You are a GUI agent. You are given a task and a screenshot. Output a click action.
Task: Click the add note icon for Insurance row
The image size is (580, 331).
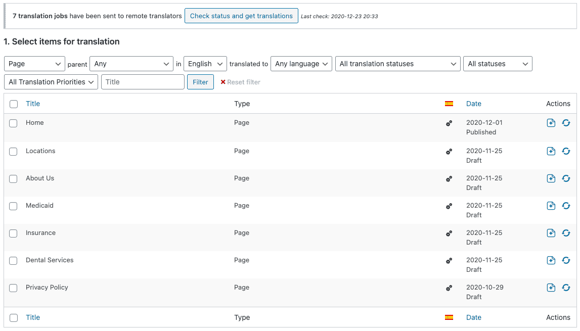pos(551,233)
